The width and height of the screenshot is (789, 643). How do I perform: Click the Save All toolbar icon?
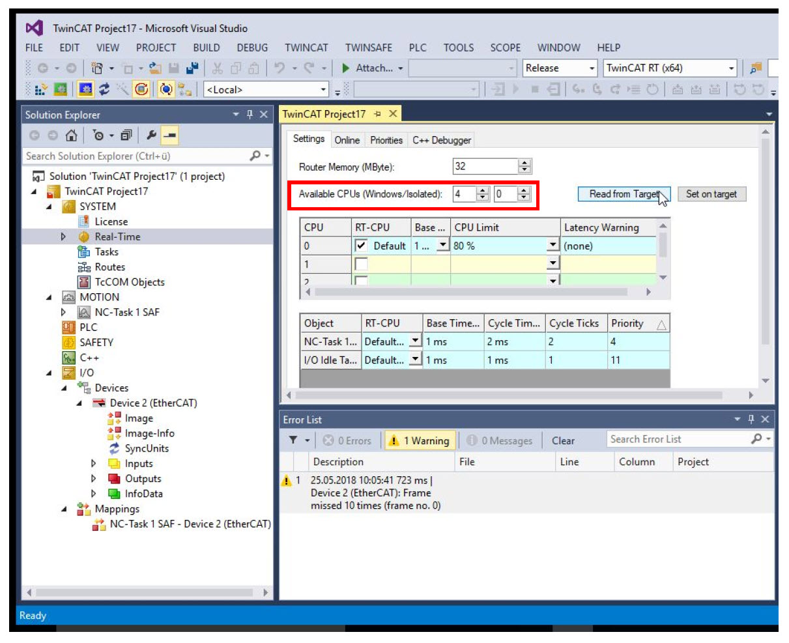pos(192,68)
